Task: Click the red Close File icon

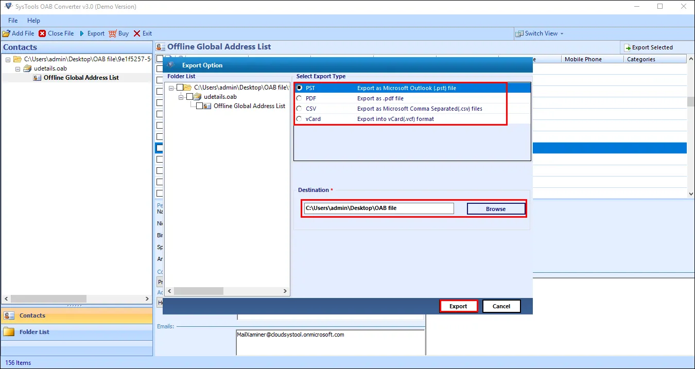Action: click(x=42, y=33)
